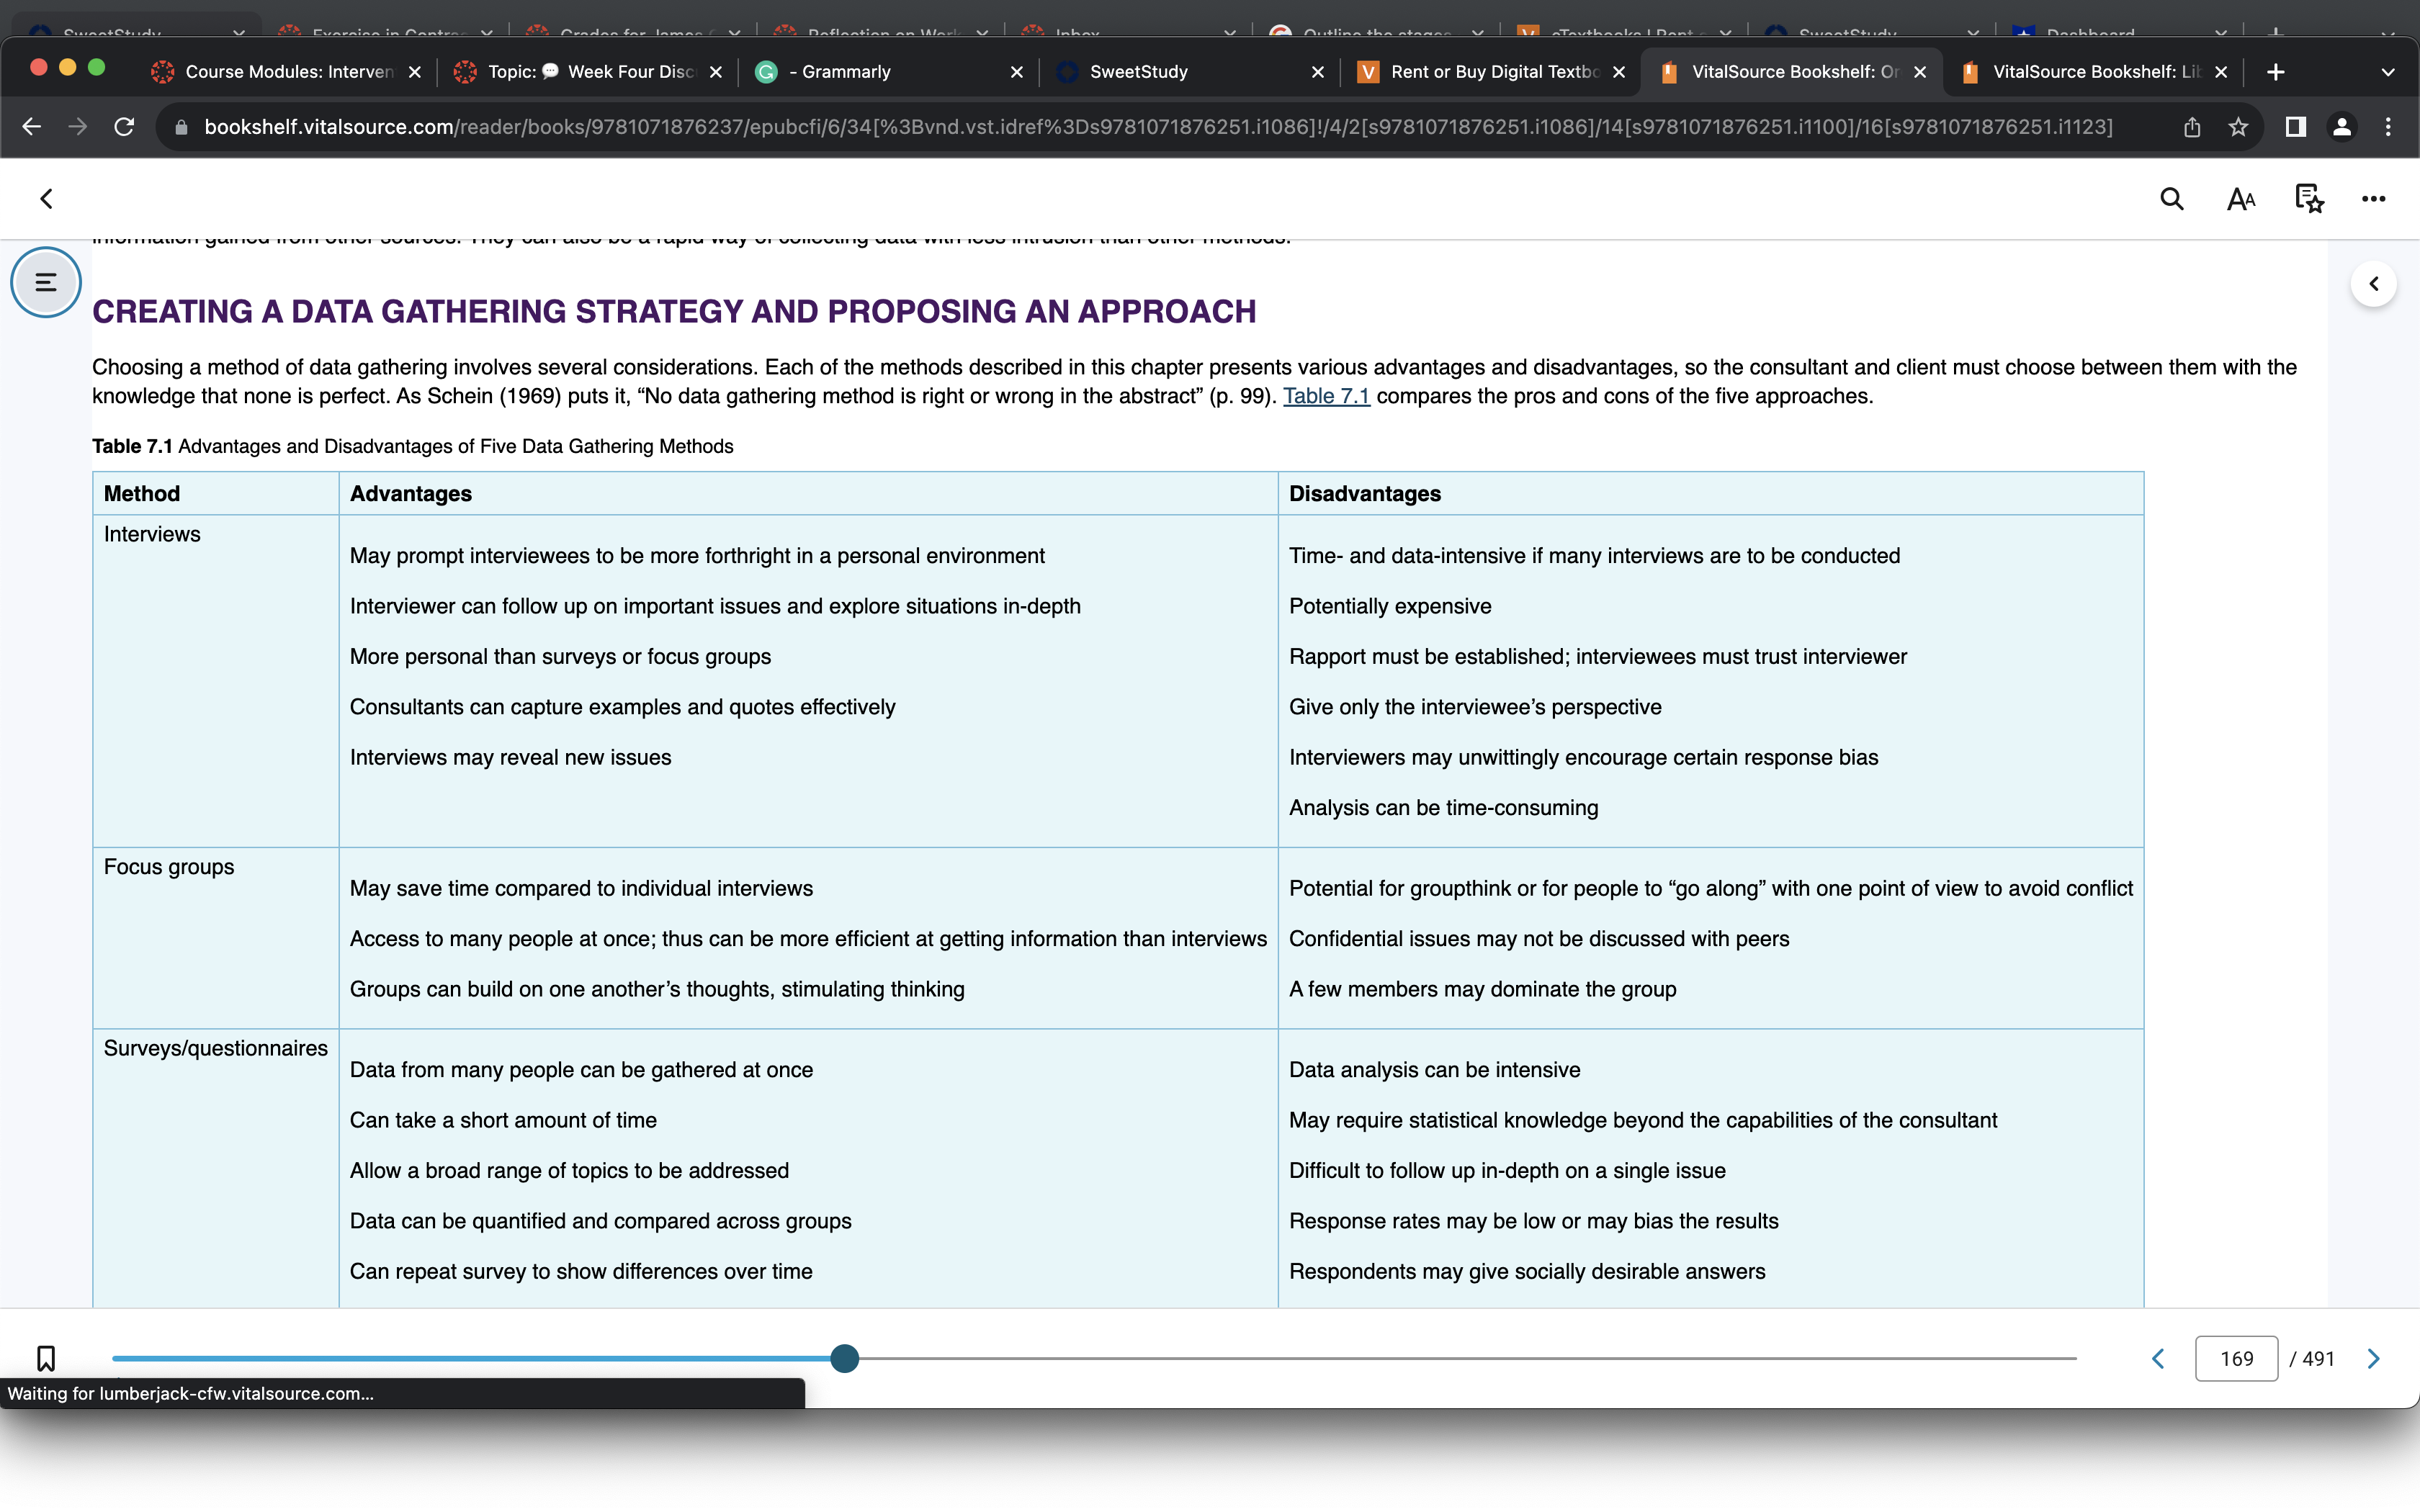Close the VitalSource Bookshelf: Lit tab
Screen dimensions: 2420x1512
click(x=2221, y=72)
